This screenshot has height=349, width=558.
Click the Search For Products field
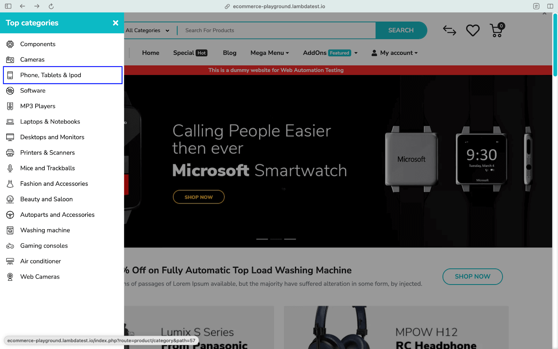(277, 30)
